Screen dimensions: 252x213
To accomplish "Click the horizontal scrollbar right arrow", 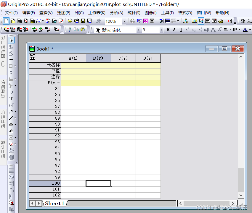I will point(233,203).
